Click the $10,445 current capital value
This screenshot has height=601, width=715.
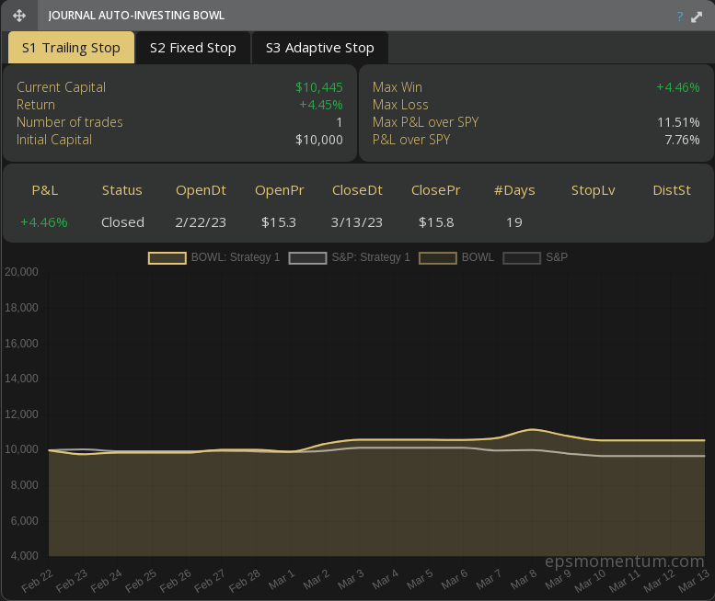318,87
